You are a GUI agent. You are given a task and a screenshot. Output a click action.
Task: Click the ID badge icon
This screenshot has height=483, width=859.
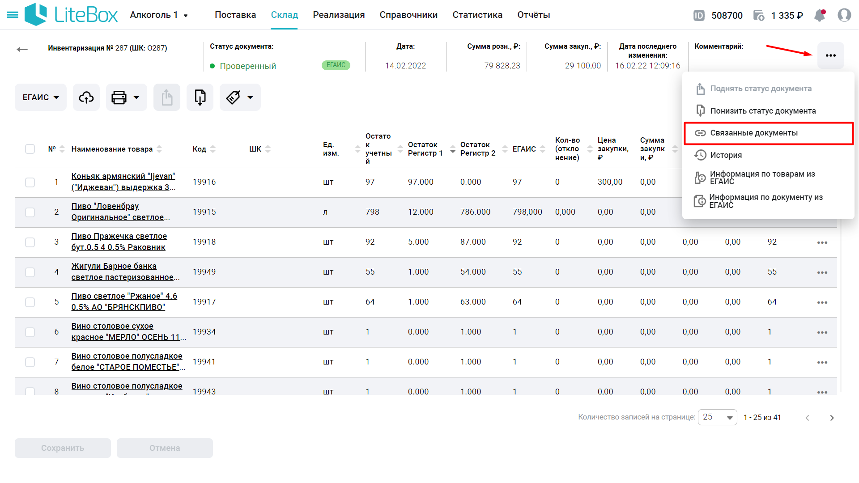click(699, 16)
